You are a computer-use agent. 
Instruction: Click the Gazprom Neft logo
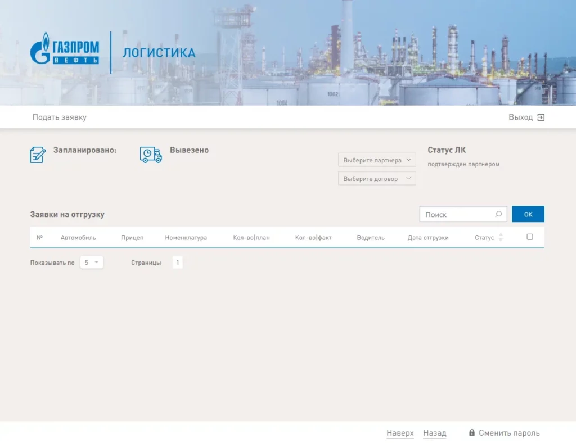pyautogui.click(x=65, y=48)
